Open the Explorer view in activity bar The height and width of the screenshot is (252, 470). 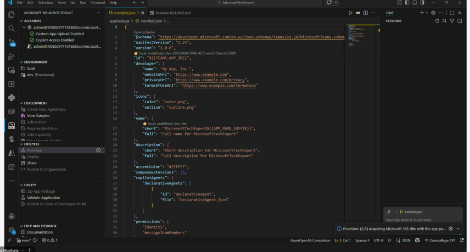click(x=11, y=15)
